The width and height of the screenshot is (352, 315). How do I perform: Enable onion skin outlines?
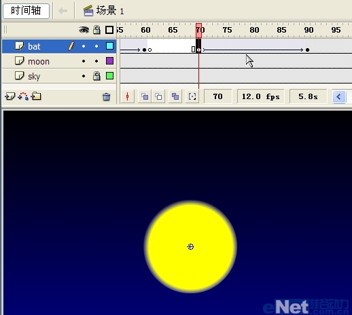(158, 96)
